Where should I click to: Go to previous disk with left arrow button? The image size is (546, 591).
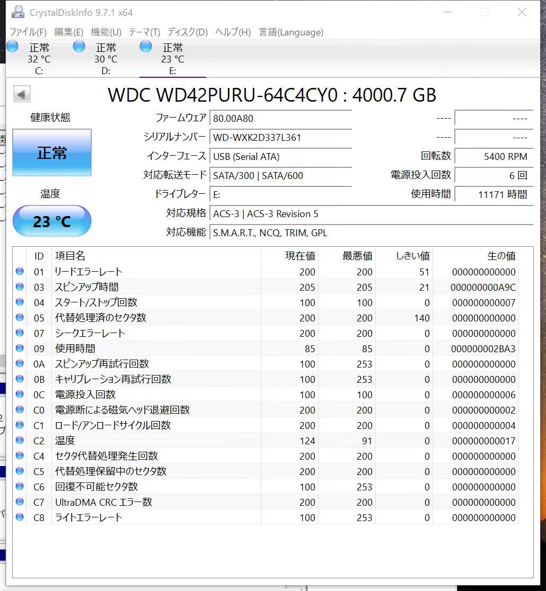pyautogui.click(x=22, y=94)
